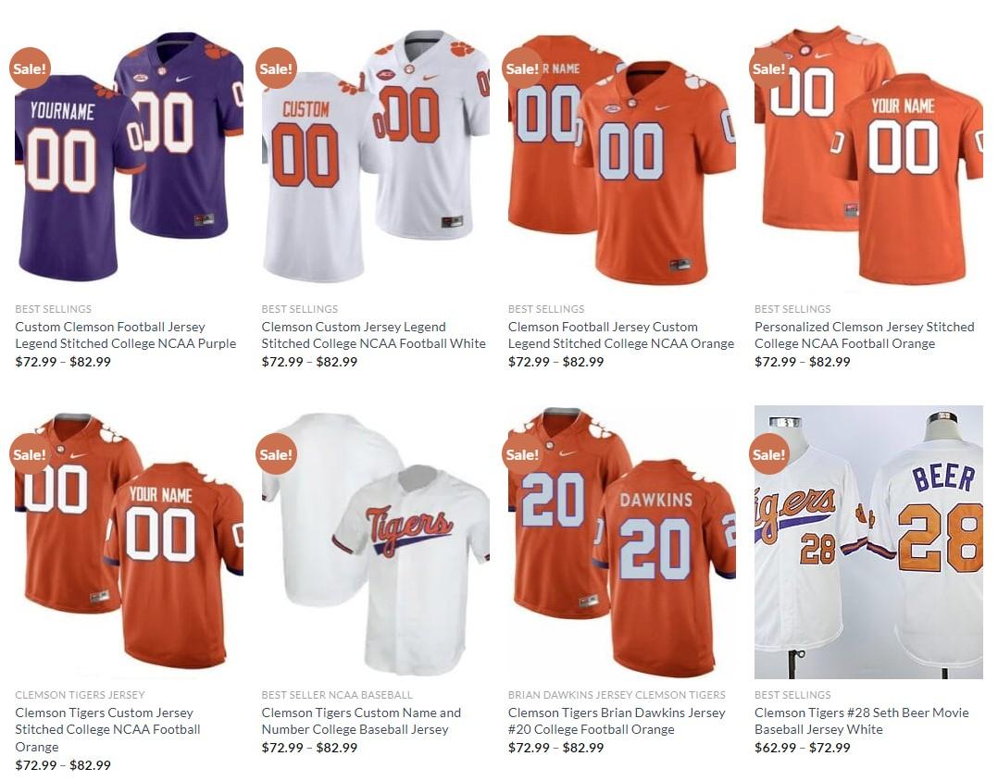Open Clemson Football Jersey Custom Legend Orange link
Viewport: 998px width, 781px height.
620,335
